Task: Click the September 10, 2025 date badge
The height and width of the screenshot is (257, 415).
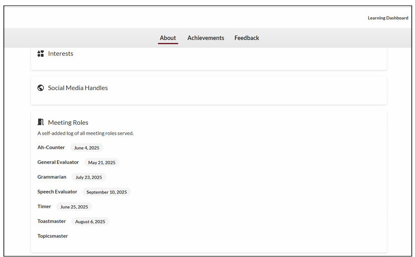Action: click(107, 192)
